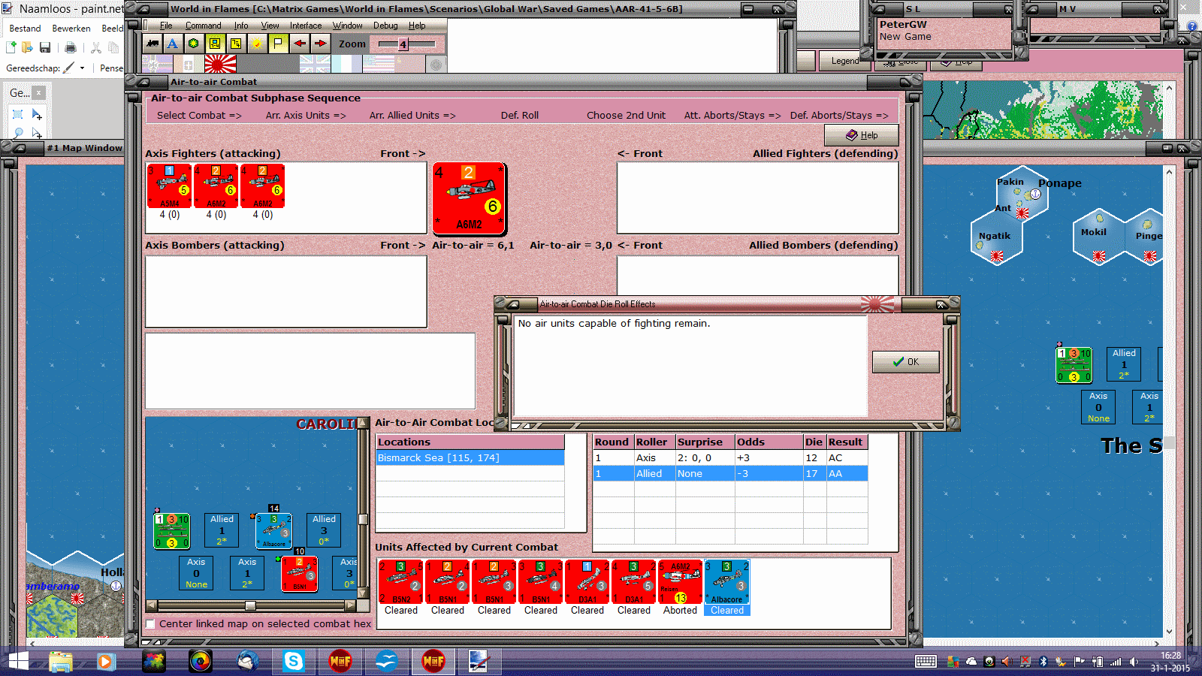
Task: Click the New image icon in paint.net
Action: 11,47
